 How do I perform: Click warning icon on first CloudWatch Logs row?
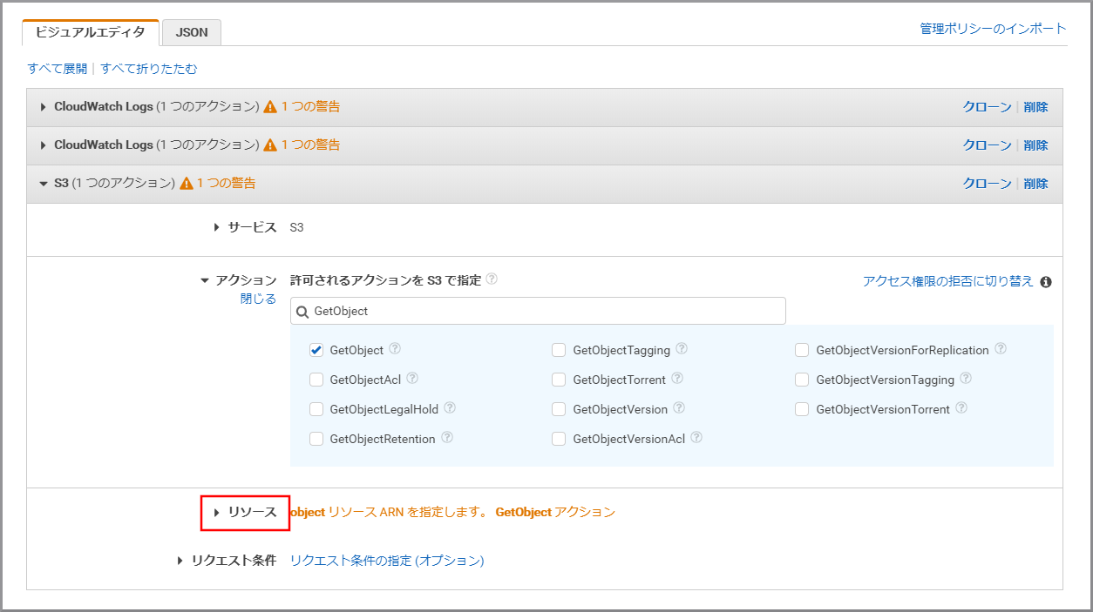click(x=270, y=107)
